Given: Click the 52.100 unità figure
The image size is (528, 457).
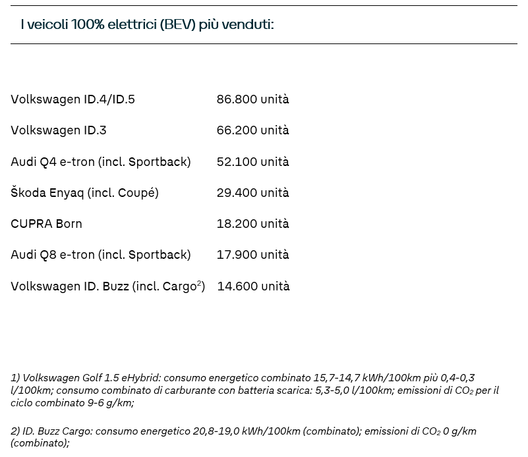Looking at the screenshot, I should [x=252, y=162].
